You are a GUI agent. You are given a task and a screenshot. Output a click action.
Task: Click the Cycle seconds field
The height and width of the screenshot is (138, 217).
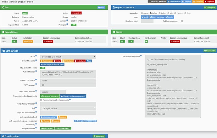coord(68,85)
